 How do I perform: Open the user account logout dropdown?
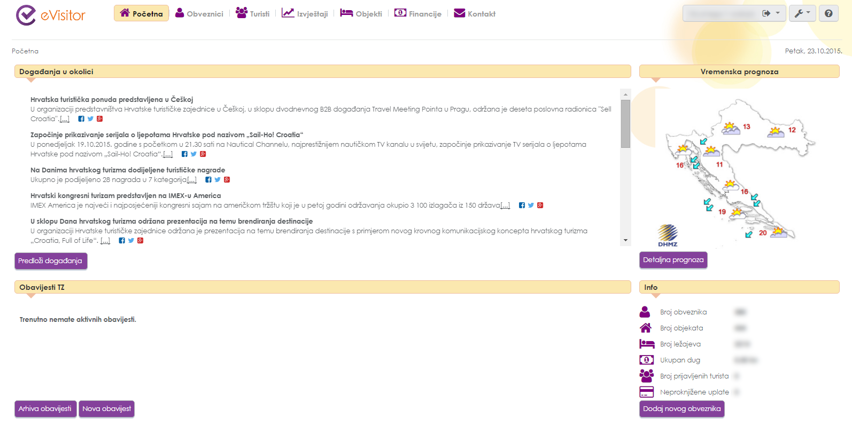pos(770,13)
